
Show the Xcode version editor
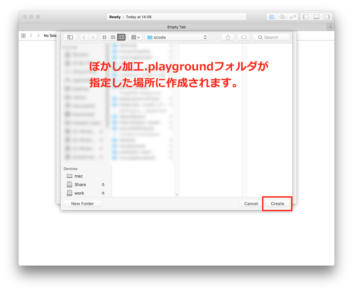[x=293, y=17]
